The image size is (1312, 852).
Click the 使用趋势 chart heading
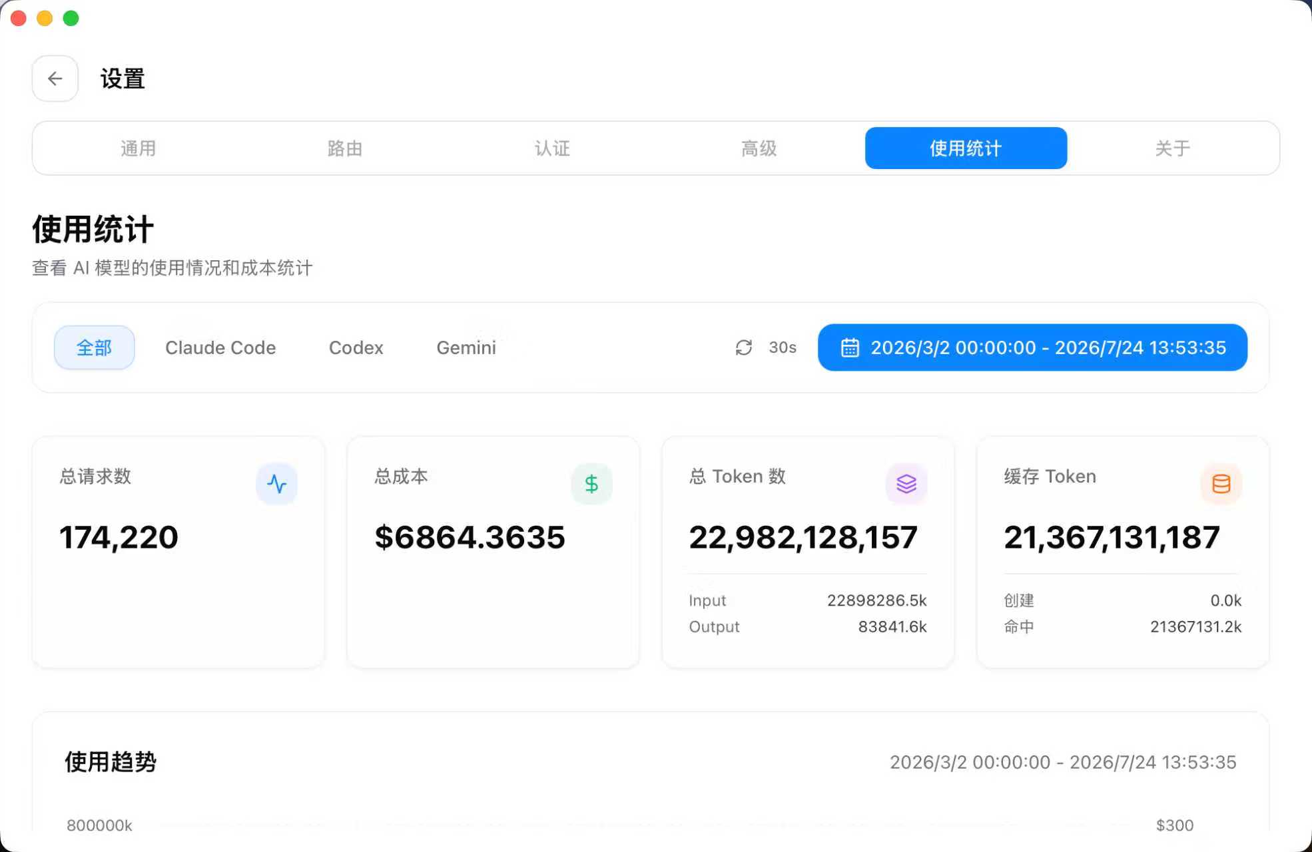click(111, 761)
